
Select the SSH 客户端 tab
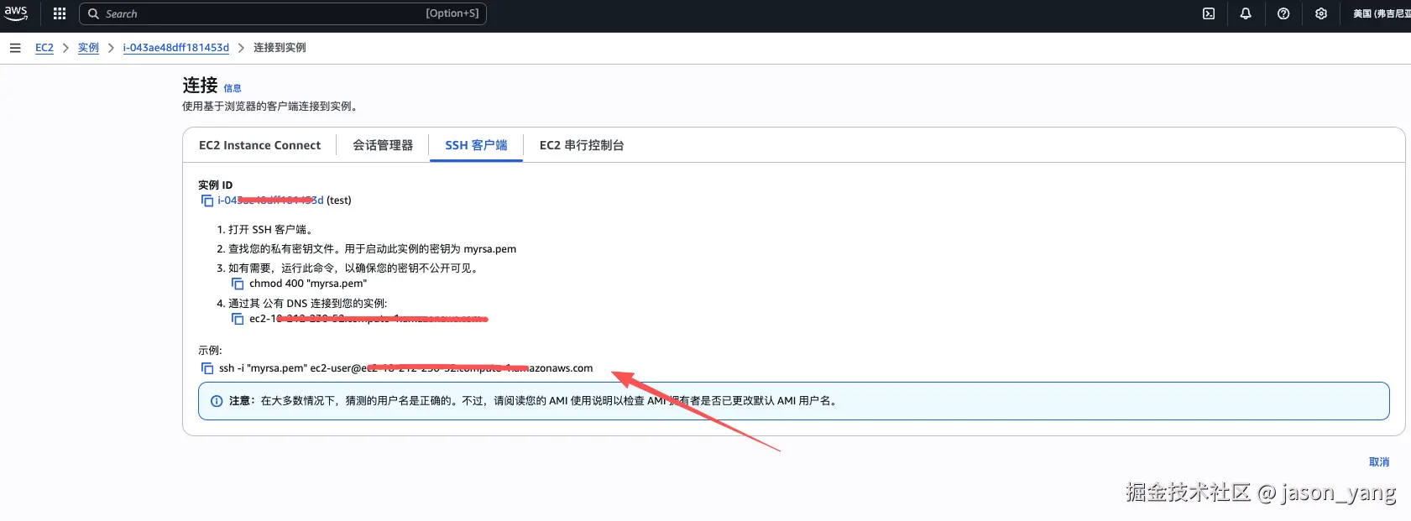pyautogui.click(x=476, y=145)
